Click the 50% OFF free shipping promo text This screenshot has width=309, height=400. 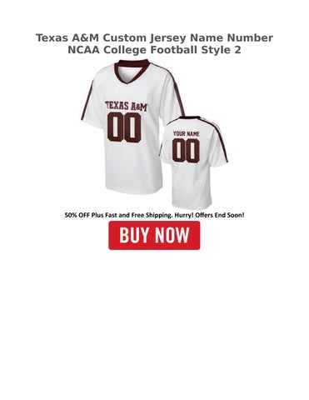[154, 215]
